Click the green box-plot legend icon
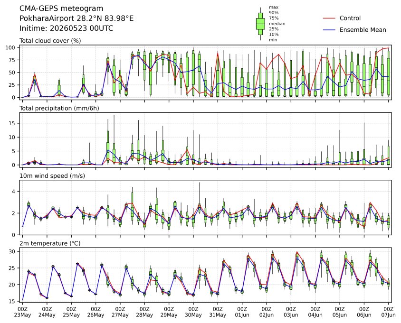 (260, 24)
